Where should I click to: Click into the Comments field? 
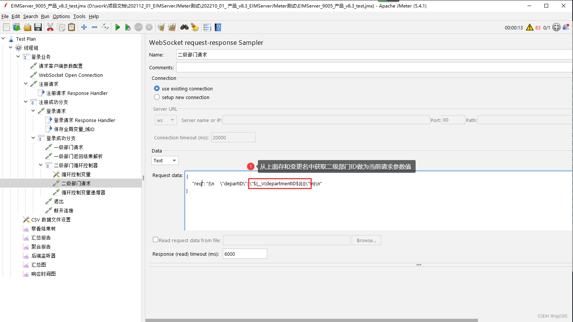[x=374, y=67]
